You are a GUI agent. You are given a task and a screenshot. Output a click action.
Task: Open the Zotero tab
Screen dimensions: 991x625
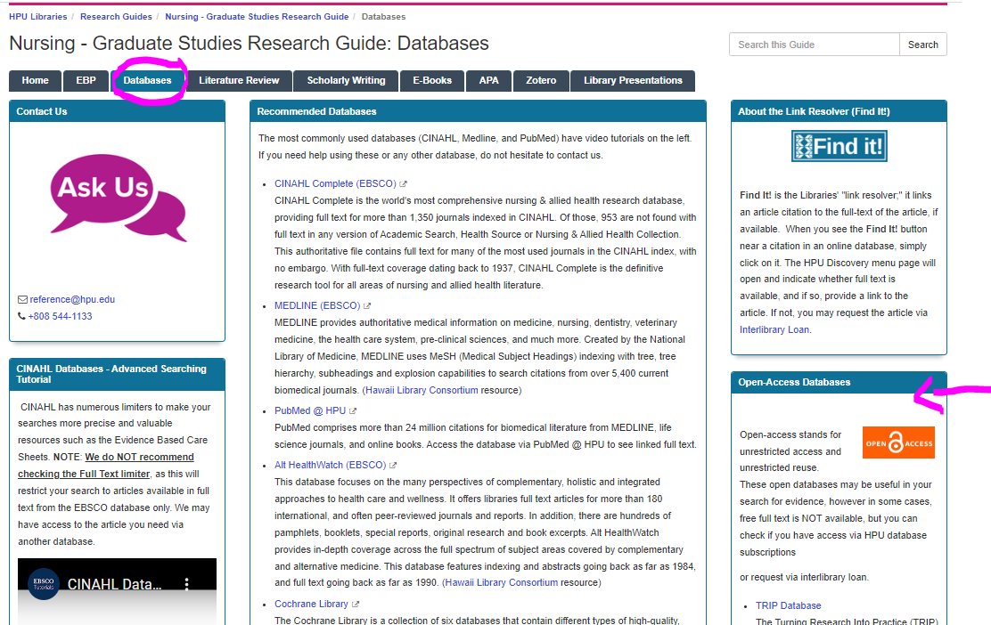pos(541,81)
